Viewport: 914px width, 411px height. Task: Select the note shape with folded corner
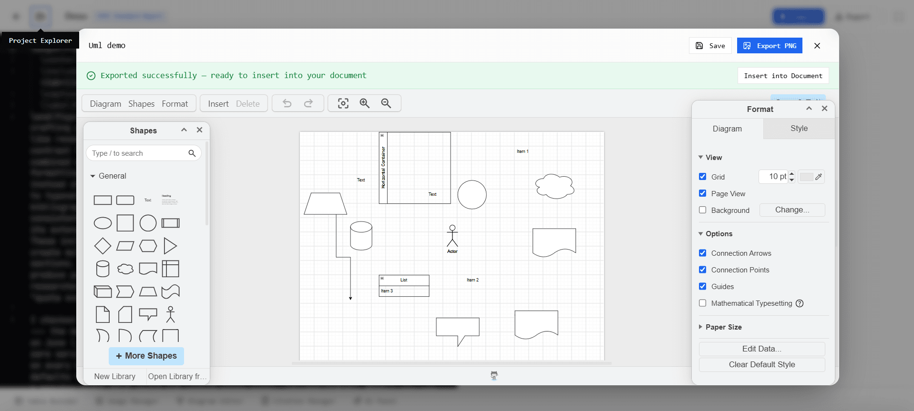tap(103, 314)
